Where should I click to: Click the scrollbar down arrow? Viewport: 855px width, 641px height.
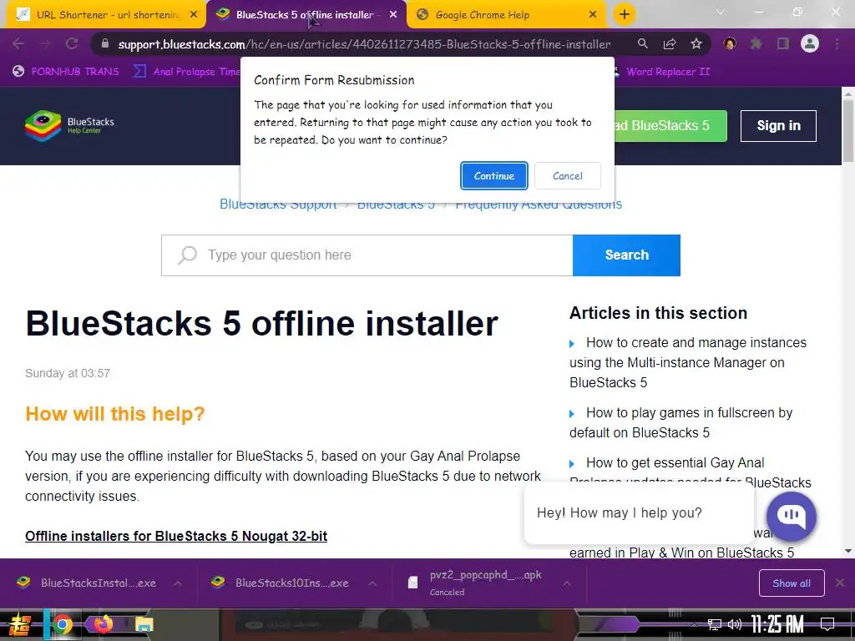click(x=848, y=551)
